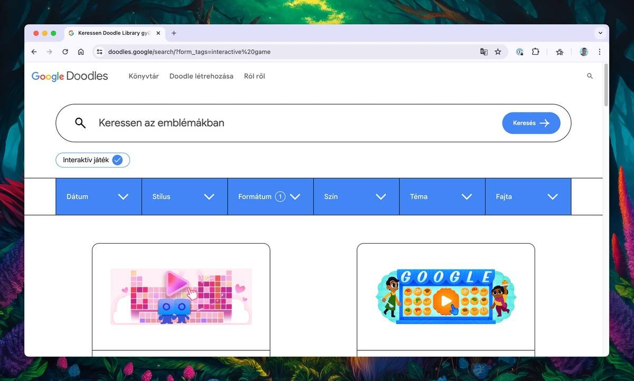View site information icon in address bar

coord(99,52)
